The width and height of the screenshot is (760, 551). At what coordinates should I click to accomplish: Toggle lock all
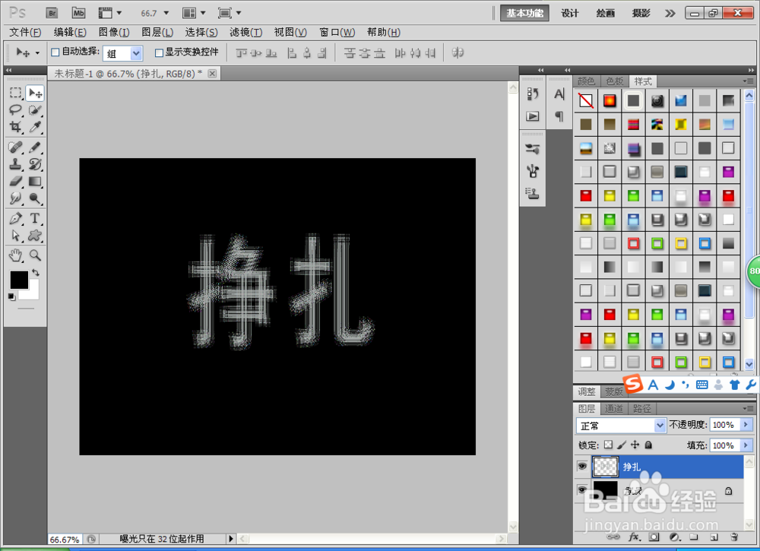[648, 445]
